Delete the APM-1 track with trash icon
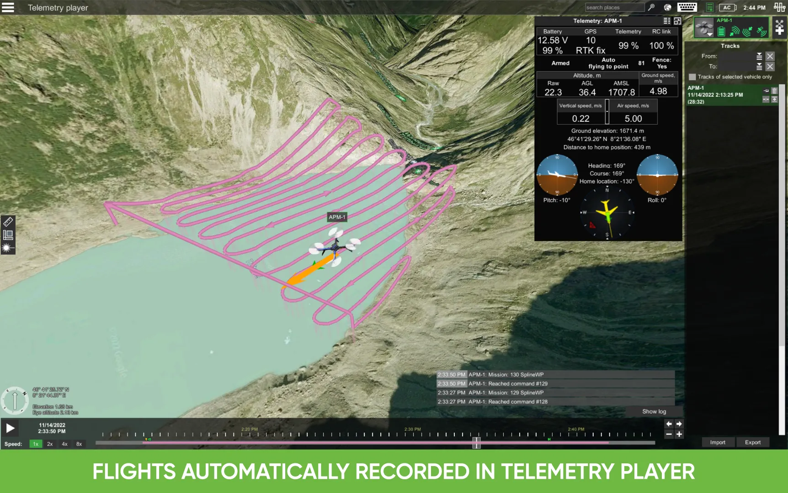This screenshot has width=788, height=493. pos(774,91)
